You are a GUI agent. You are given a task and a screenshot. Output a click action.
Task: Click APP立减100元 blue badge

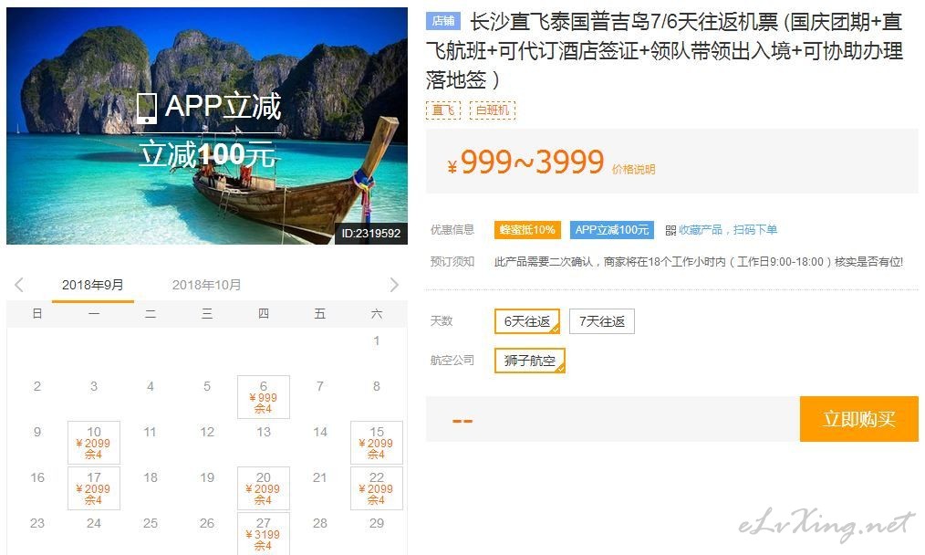pos(612,230)
